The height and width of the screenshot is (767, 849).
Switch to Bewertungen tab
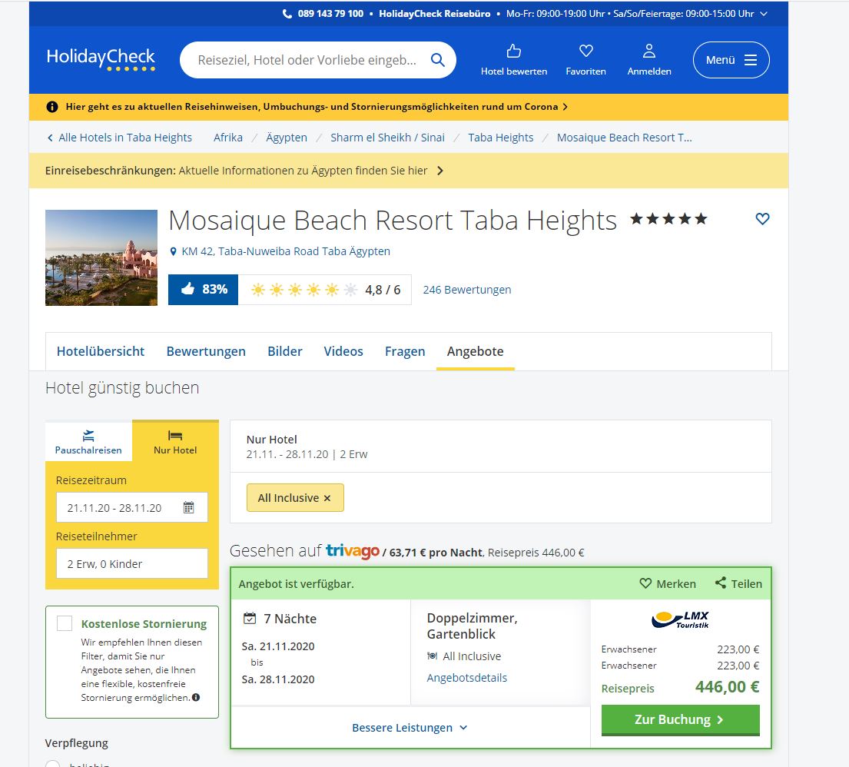206,351
